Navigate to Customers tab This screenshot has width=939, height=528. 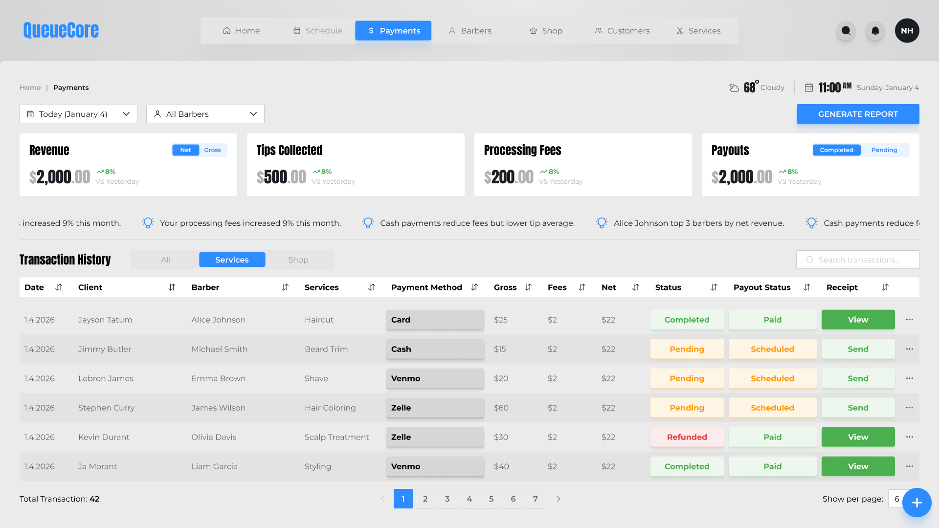(622, 31)
